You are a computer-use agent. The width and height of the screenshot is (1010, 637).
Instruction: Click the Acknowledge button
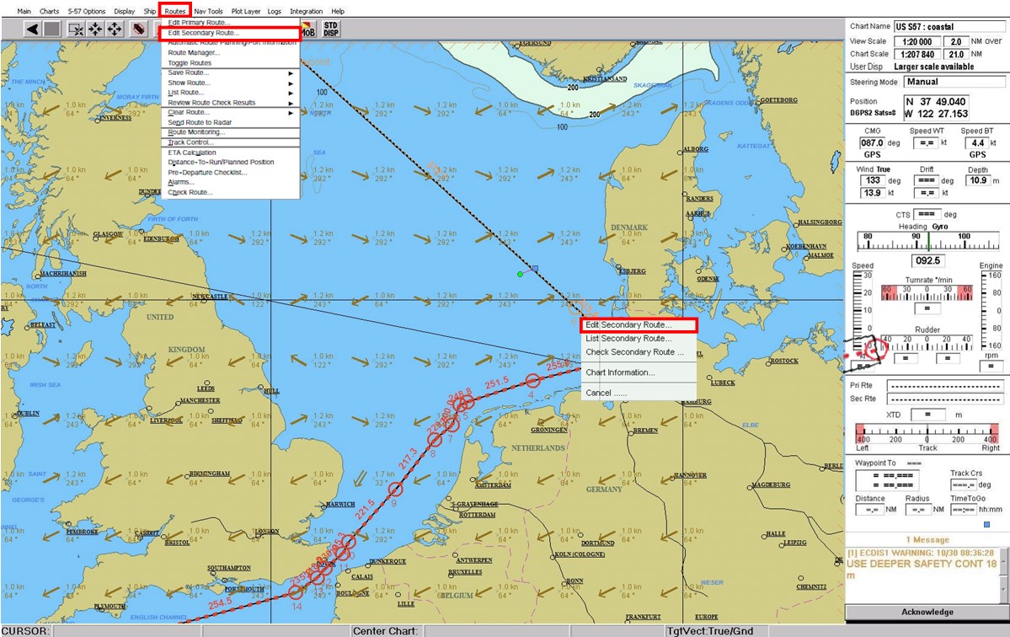pyautogui.click(x=927, y=612)
